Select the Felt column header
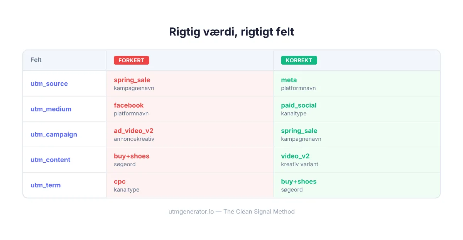The height and width of the screenshot is (240, 463). click(36, 60)
